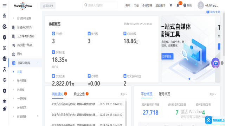
Task: Open the 移动助手 menu
Action: click(160, 6)
